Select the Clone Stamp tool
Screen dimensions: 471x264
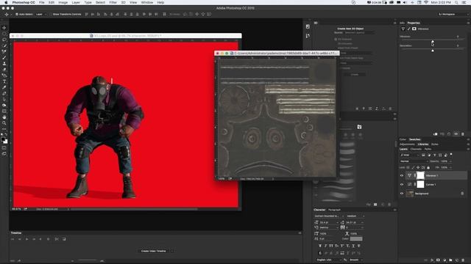[x=4, y=64]
